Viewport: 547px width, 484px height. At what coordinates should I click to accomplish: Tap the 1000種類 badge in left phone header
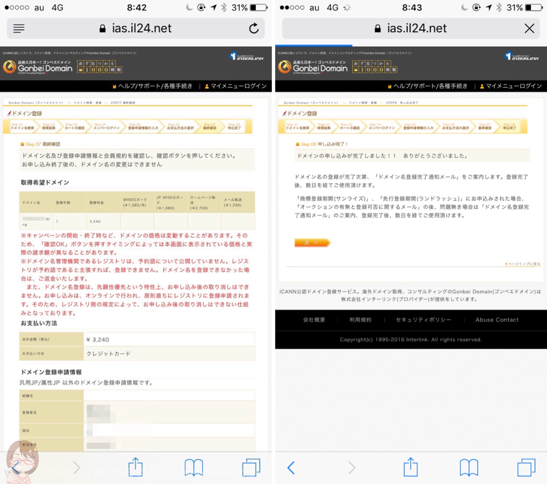pos(99,67)
